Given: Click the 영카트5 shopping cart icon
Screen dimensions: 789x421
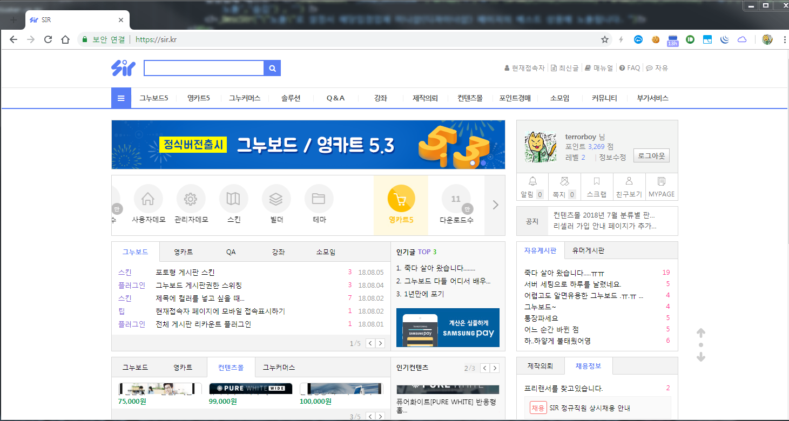Looking at the screenshot, I should [x=401, y=199].
